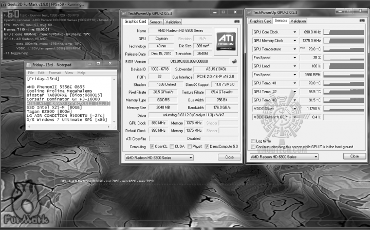Image resolution: width=370 pixels, height=230 pixels.
Task: Open the Notepad Help menu
Action: [x=81, y=73]
